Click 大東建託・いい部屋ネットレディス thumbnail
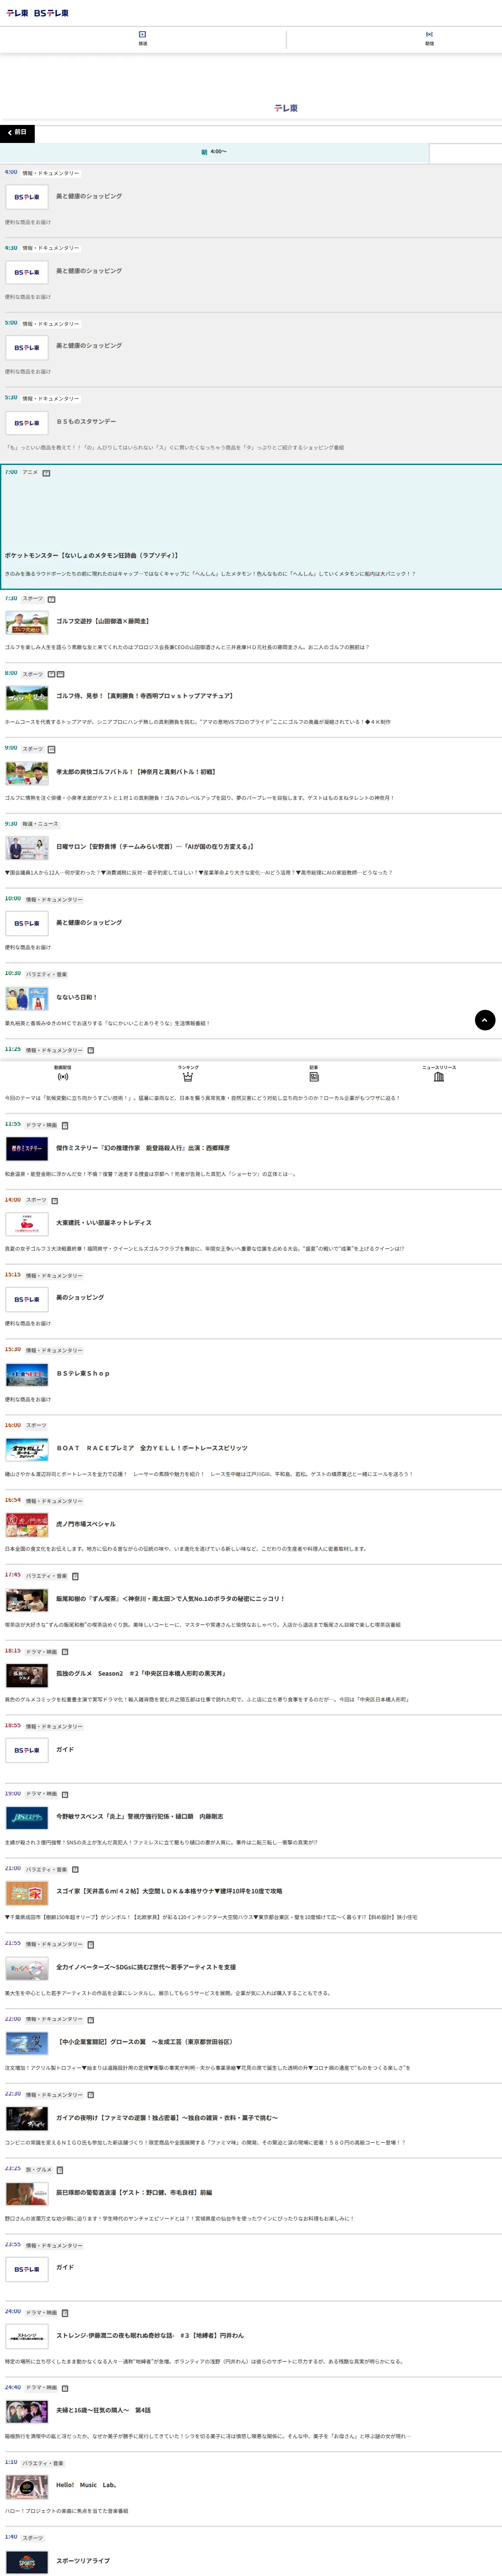This screenshot has width=502, height=2576. (x=27, y=1224)
